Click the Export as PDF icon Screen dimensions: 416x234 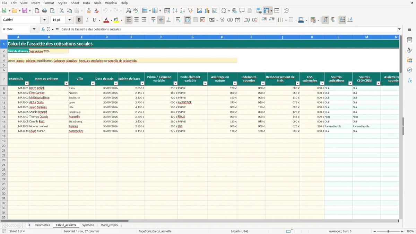[37, 11]
